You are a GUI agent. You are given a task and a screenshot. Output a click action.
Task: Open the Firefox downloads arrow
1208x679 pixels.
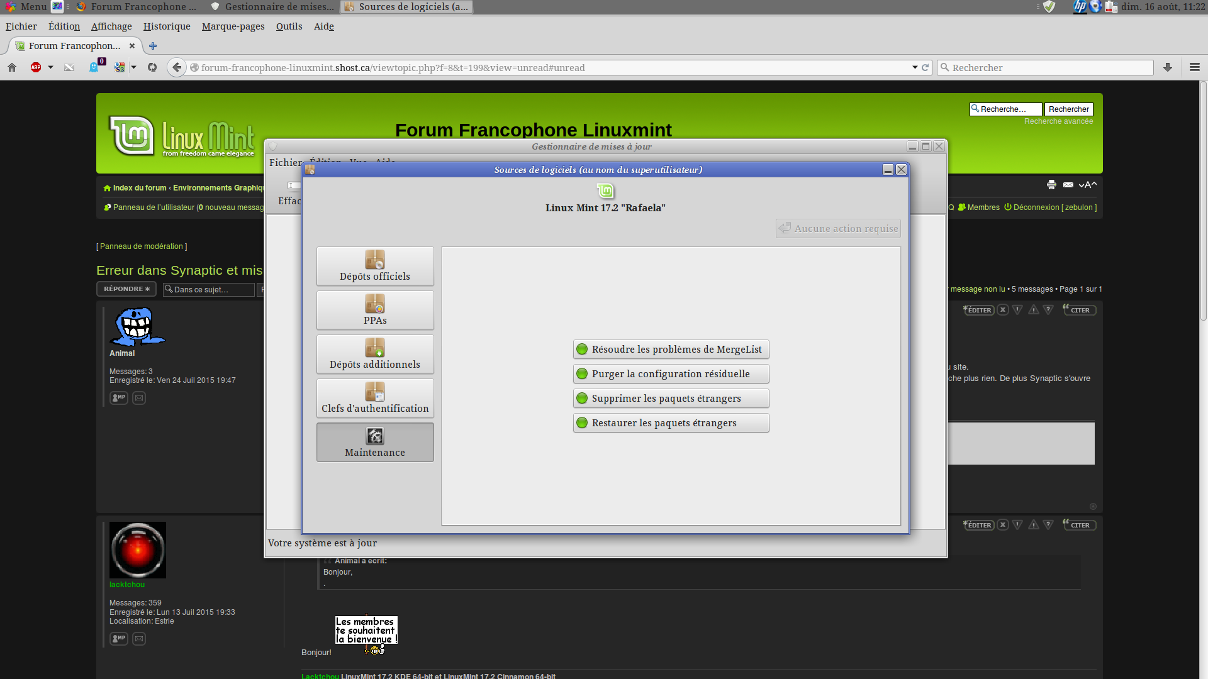1168,67
